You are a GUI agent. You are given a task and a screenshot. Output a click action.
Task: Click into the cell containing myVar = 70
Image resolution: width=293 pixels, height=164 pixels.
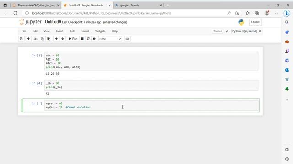152,105
